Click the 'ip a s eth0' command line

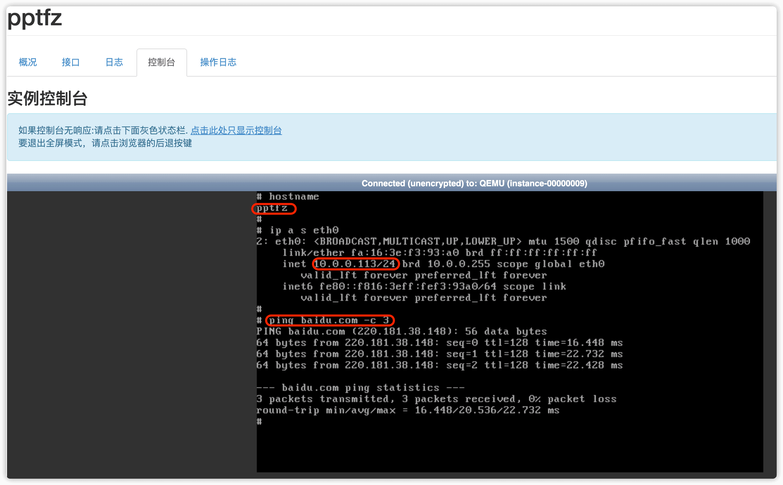coord(298,230)
